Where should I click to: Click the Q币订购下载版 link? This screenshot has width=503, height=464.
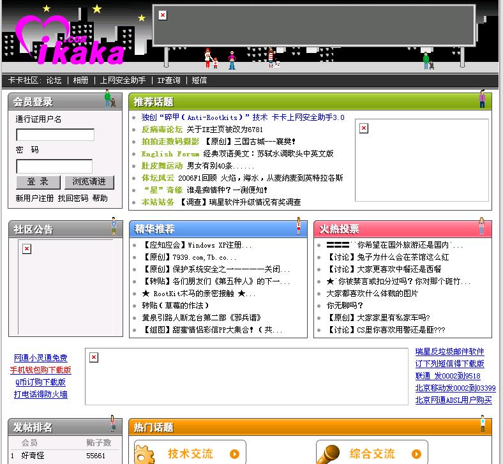click(40, 382)
